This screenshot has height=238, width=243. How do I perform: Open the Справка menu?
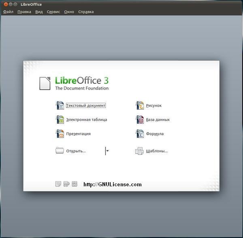point(86,12)
